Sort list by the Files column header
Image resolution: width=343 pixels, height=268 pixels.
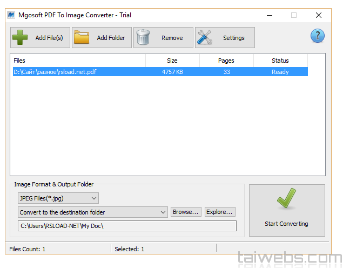point(78,61)
